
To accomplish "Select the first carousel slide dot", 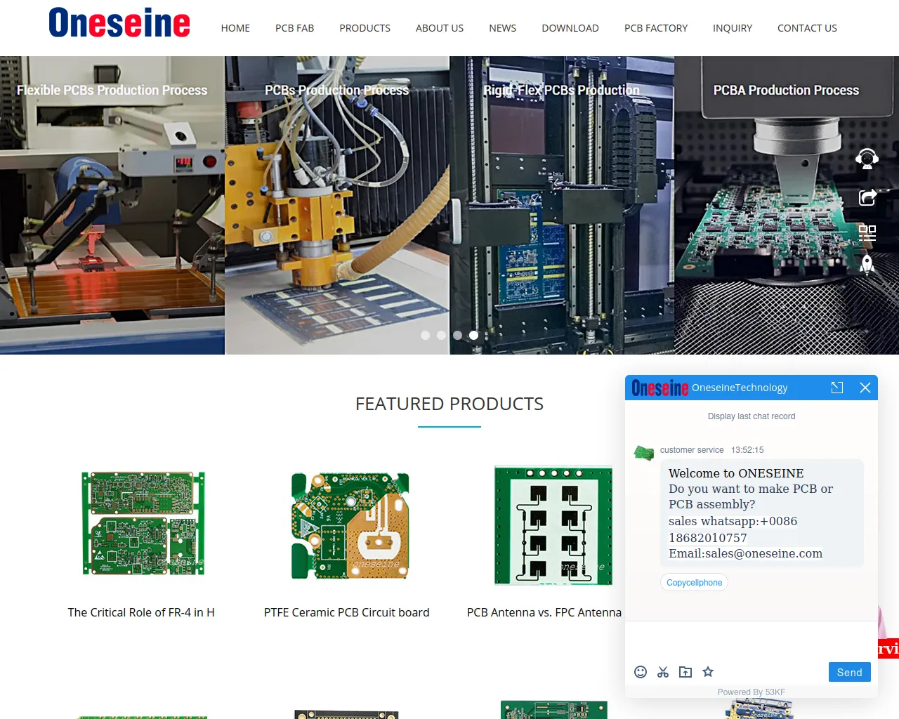I will (x=425, y=336).
